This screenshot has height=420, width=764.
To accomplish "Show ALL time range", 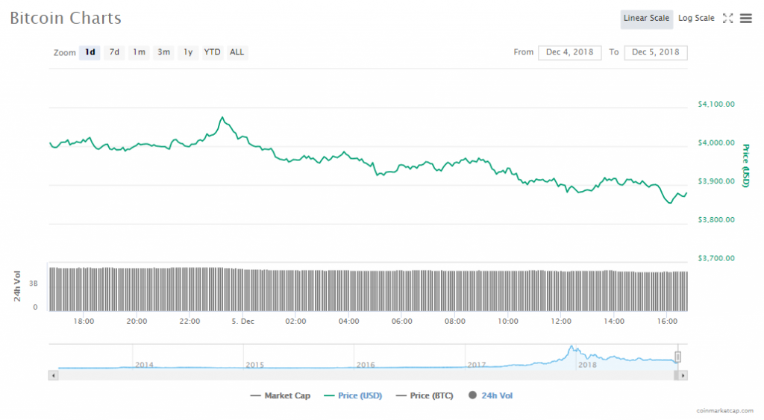I will pos(237,52).
